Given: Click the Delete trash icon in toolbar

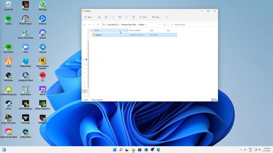Looking at the screenshot, I should (134, 17).
